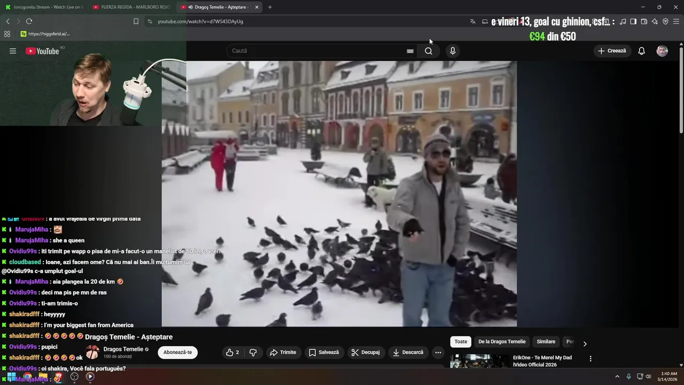Image resolution: width=684 pixels, height=385 pixels.
Task: Click the address bar URL
Action: click(x=200, y=21)
